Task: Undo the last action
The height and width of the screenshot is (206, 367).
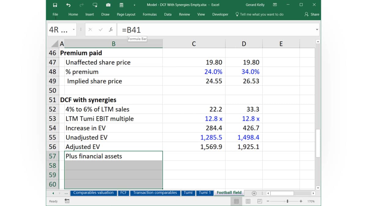Action: [x=68, y=5]
